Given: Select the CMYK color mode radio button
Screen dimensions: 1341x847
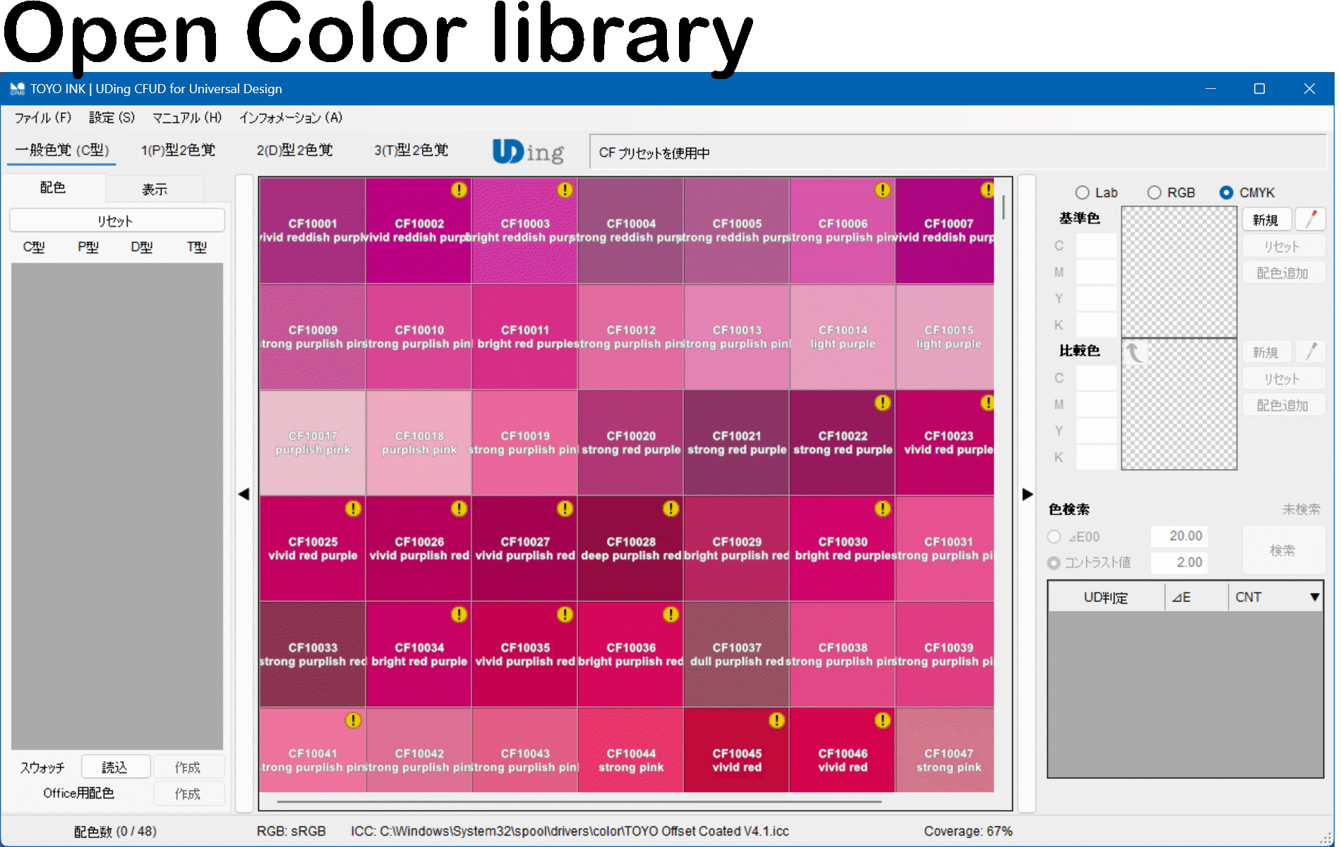Looking at the screenshot, I should [x=1227, y=193].
